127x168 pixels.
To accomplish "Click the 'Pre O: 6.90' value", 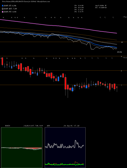I will click(79, 6).
